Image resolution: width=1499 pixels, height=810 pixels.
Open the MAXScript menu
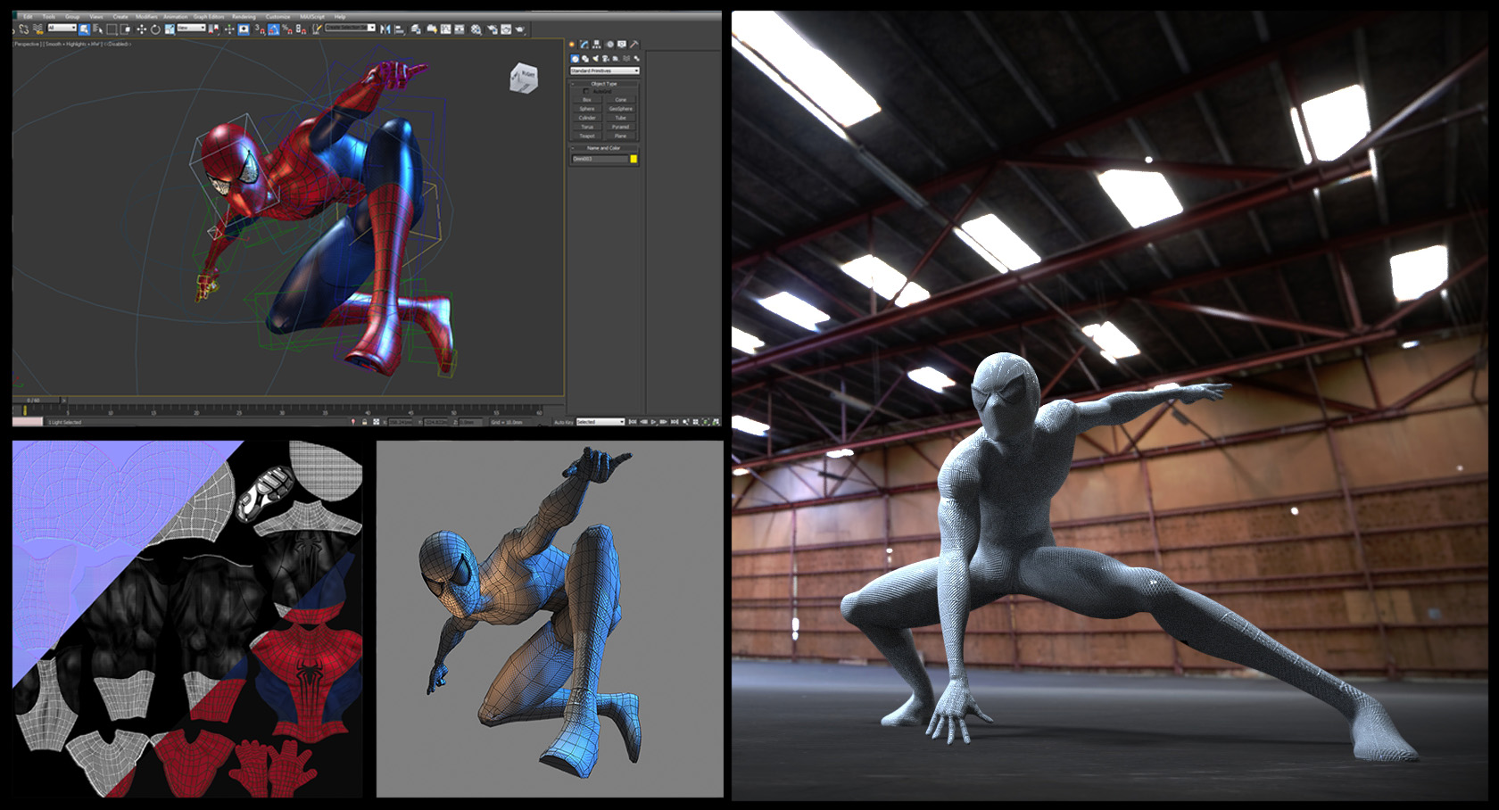click(312, 17)
